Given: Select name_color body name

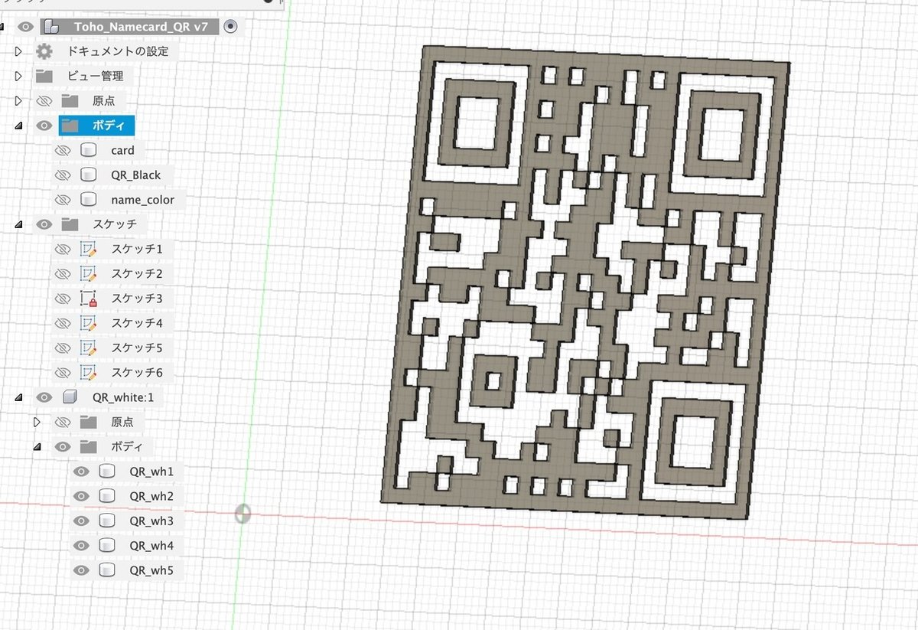Looking at the screenshot, I should [x=142, y=200].
